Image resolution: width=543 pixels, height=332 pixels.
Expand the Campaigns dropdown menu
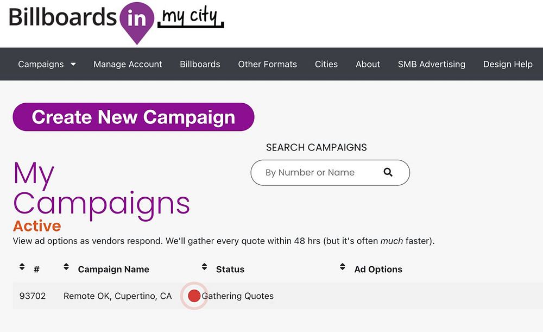tap(47, 64)
